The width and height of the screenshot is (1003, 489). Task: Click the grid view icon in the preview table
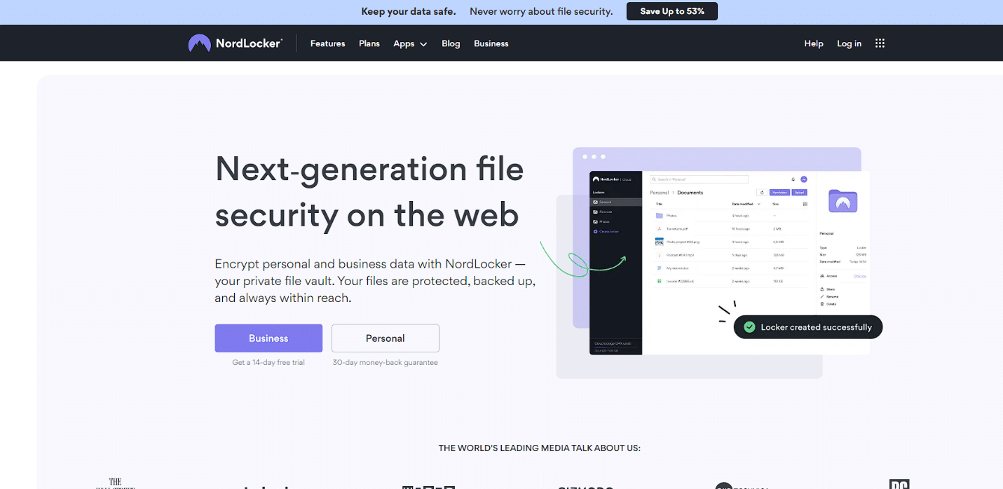tap(805, 204)
